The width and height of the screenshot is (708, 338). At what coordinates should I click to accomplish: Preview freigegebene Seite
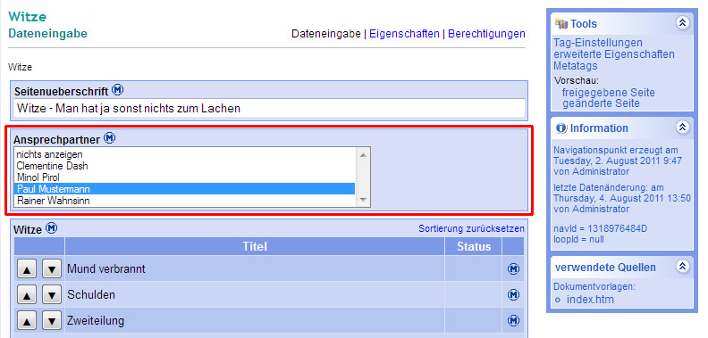click(608, 93)
